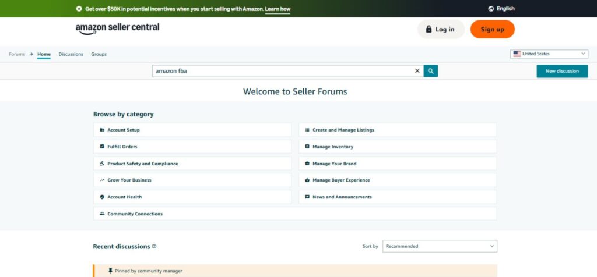The image size is (597, 277).
Task: Click the Pinned by community manager label
Action: point(149,271)
